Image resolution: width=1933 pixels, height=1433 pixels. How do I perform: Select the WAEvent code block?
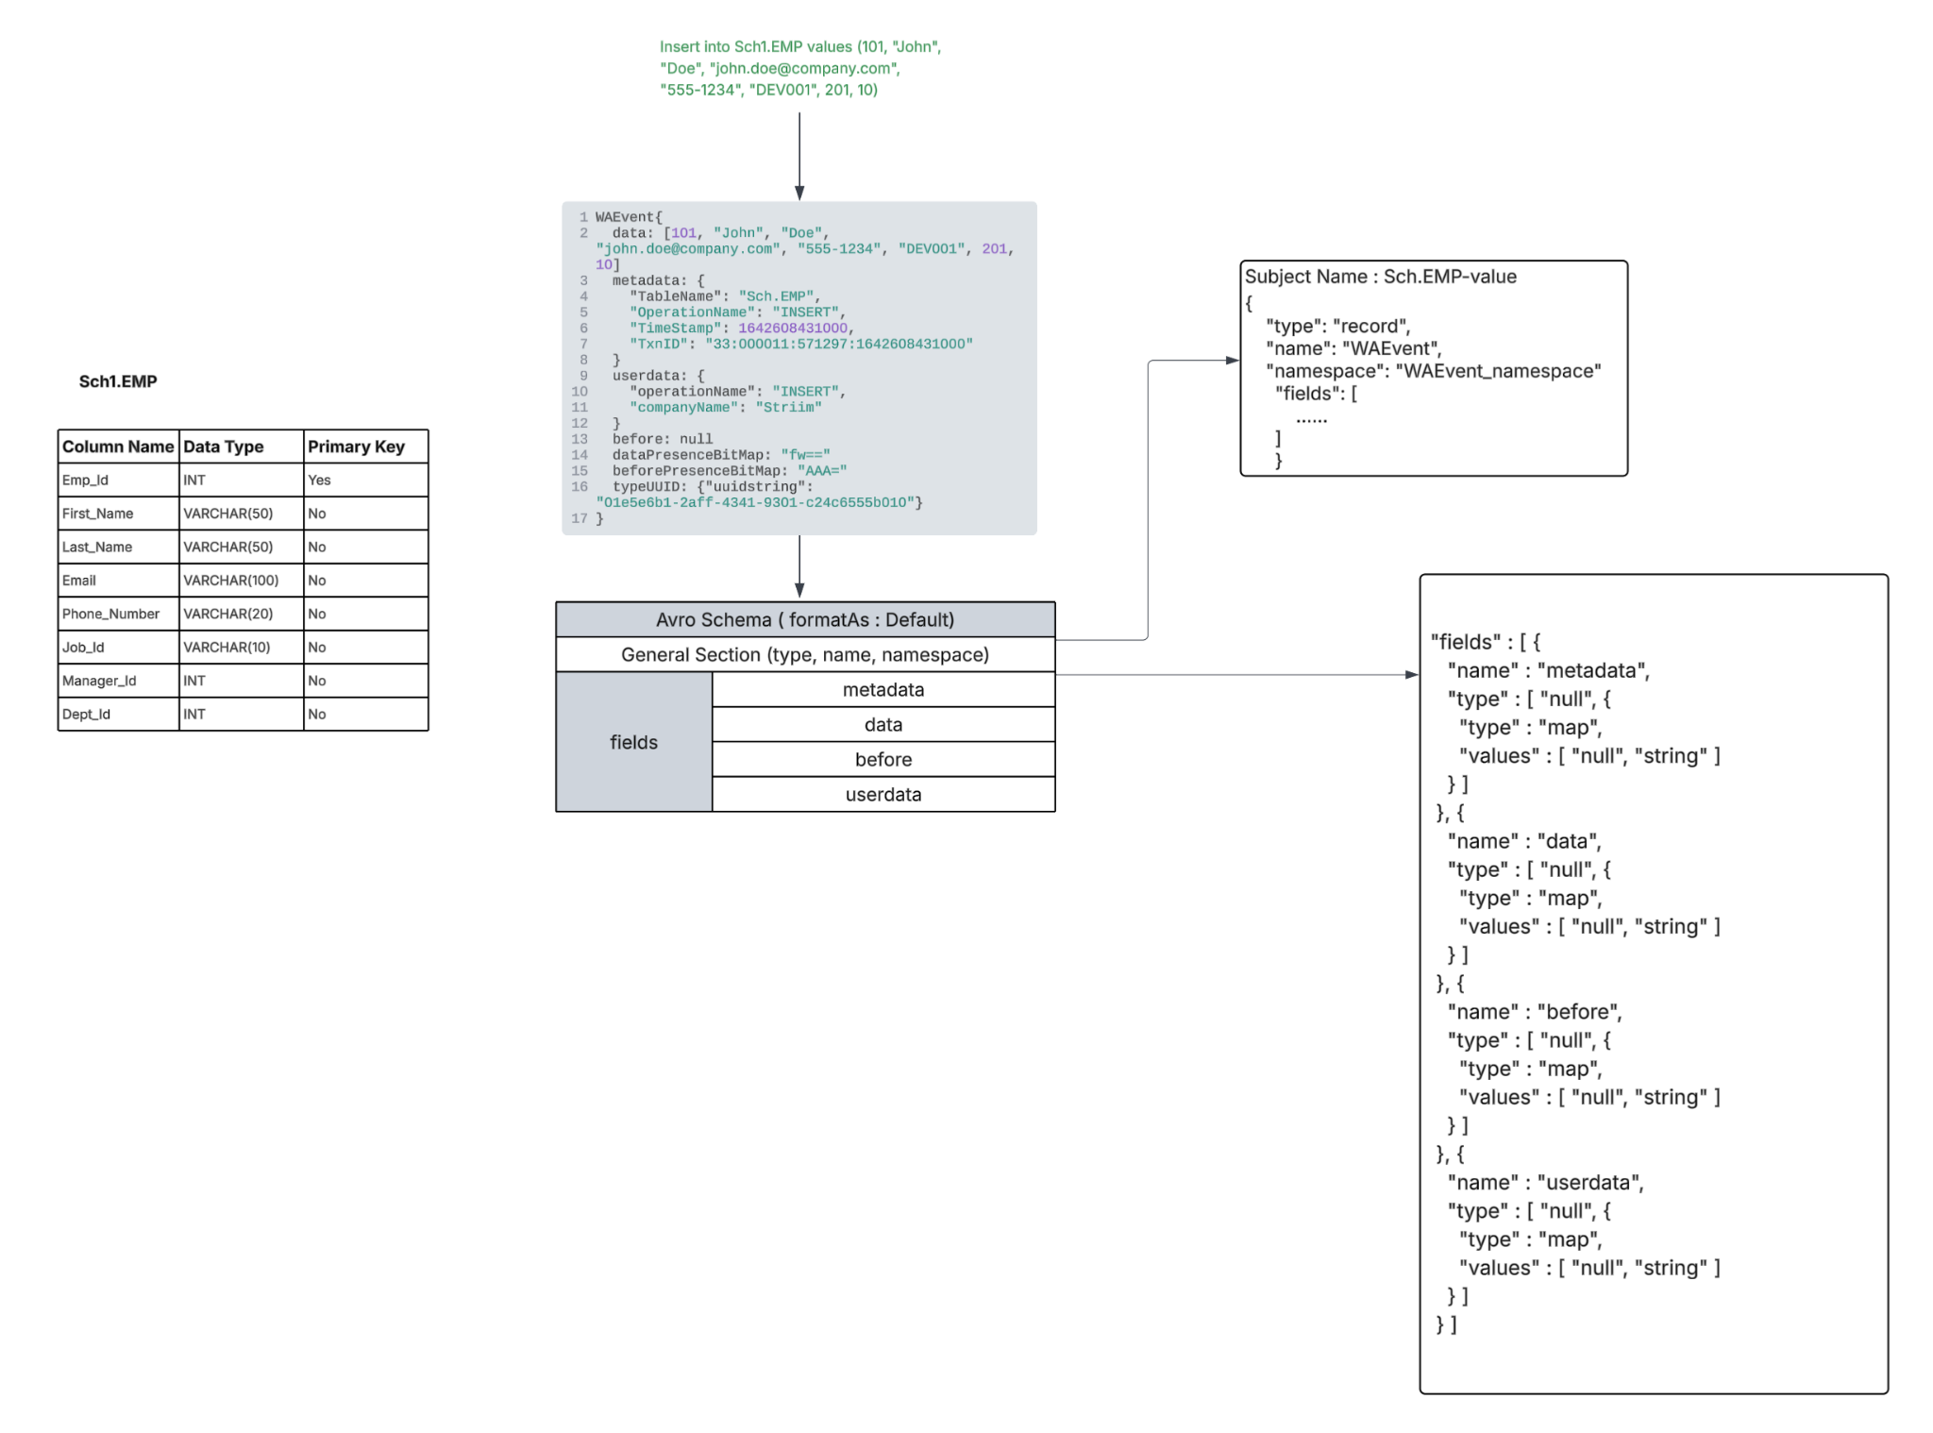[798, 367]
